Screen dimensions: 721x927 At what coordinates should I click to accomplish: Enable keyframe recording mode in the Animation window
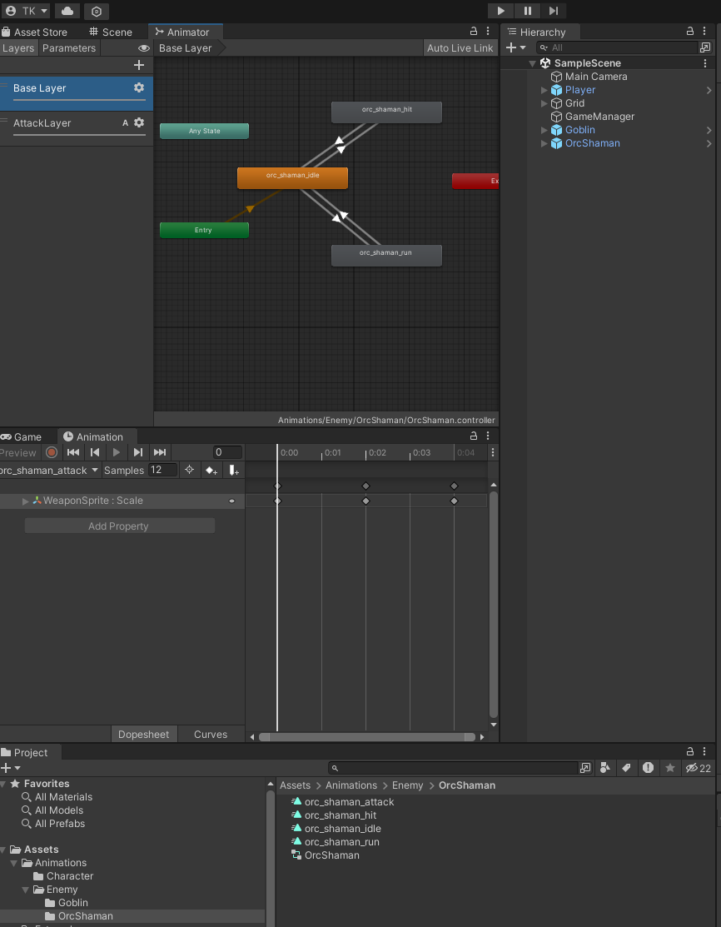[52, 452]
